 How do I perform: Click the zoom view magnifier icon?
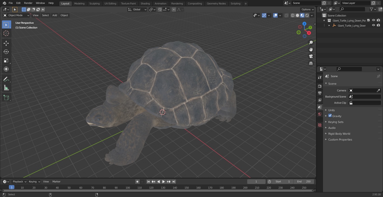tap(311, 42)
